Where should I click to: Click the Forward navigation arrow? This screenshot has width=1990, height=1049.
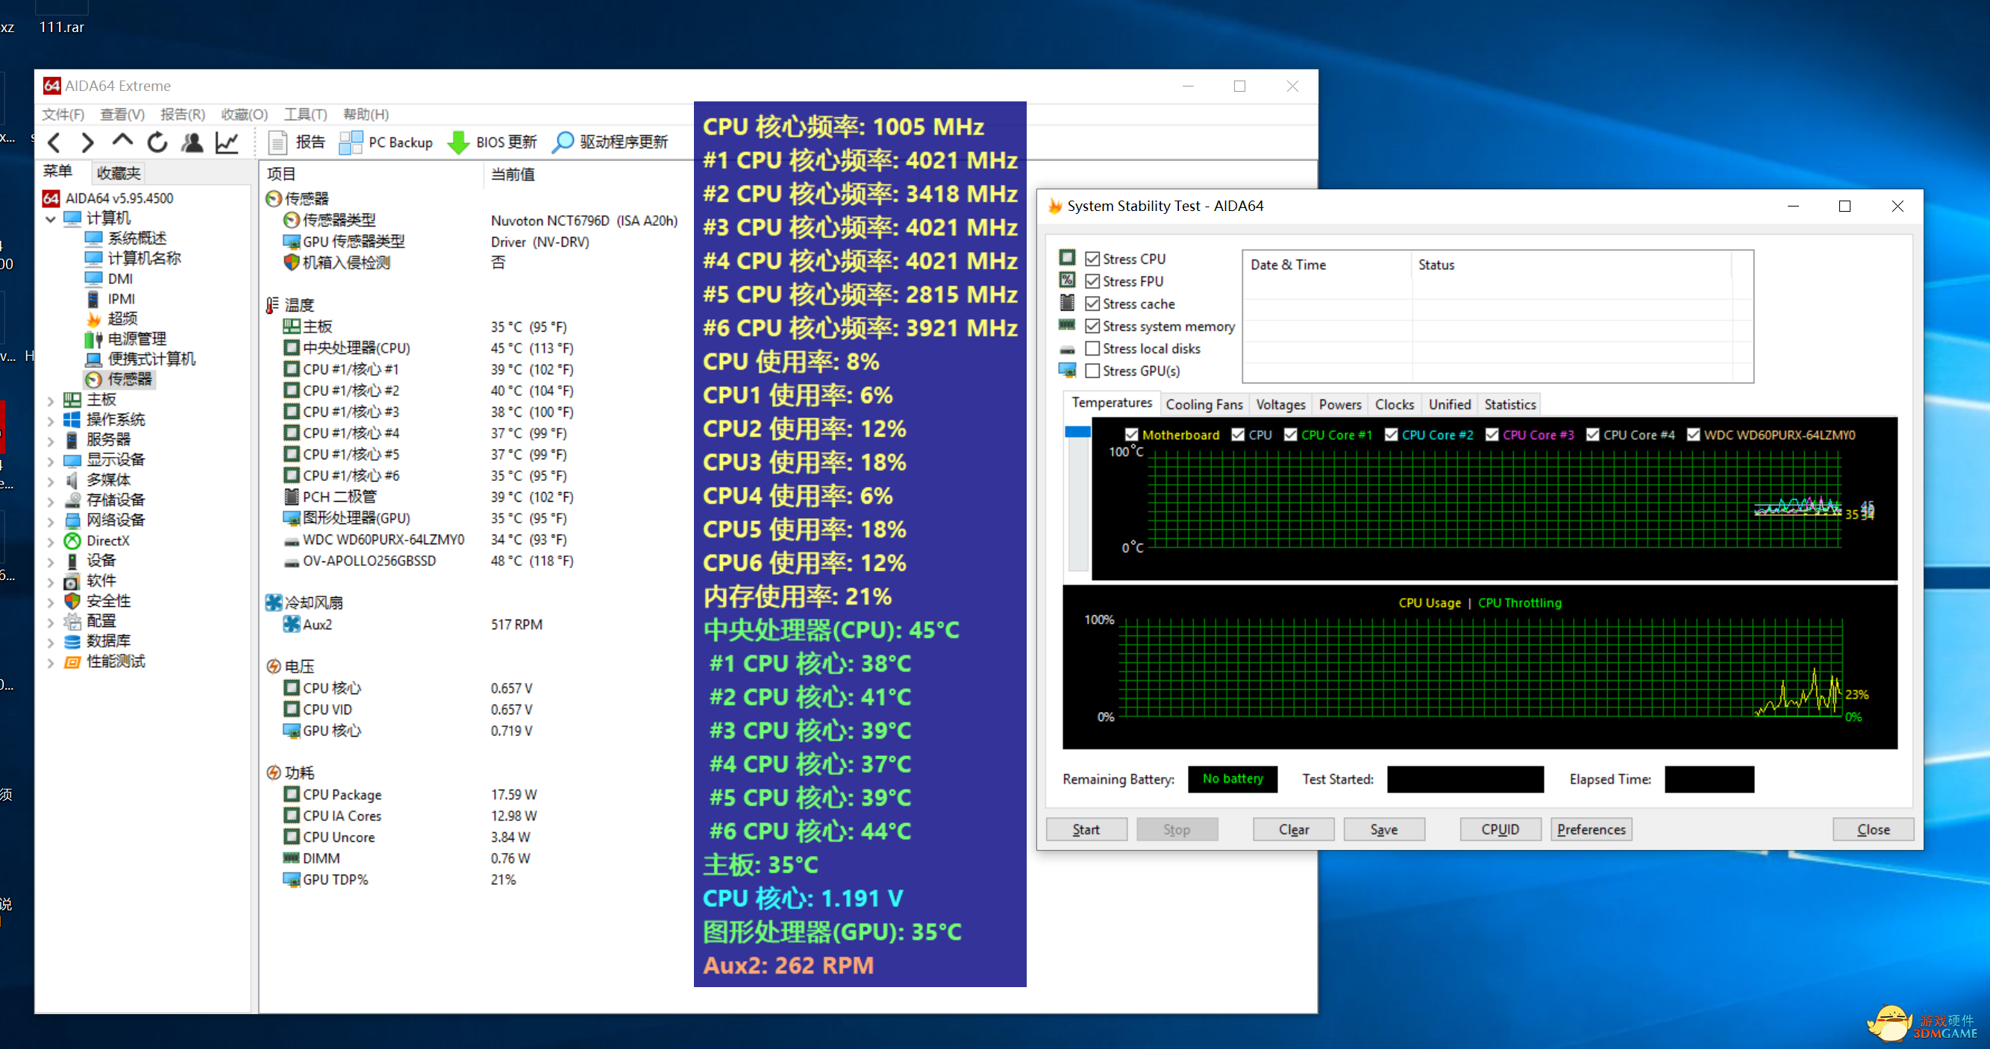87,142
